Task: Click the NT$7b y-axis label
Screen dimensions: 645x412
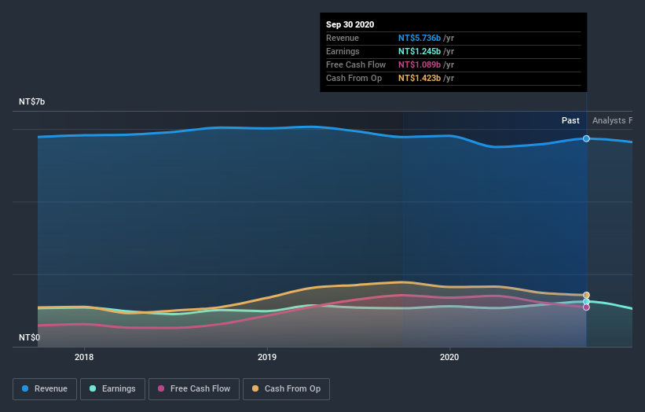Action: pyautogui.click(x=31, y=101)
